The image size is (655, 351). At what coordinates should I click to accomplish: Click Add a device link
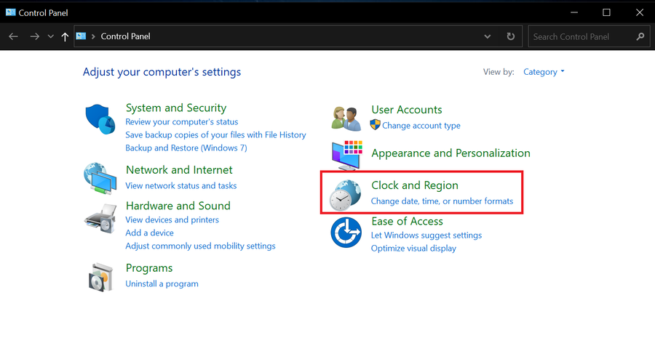tap(149, 233)
